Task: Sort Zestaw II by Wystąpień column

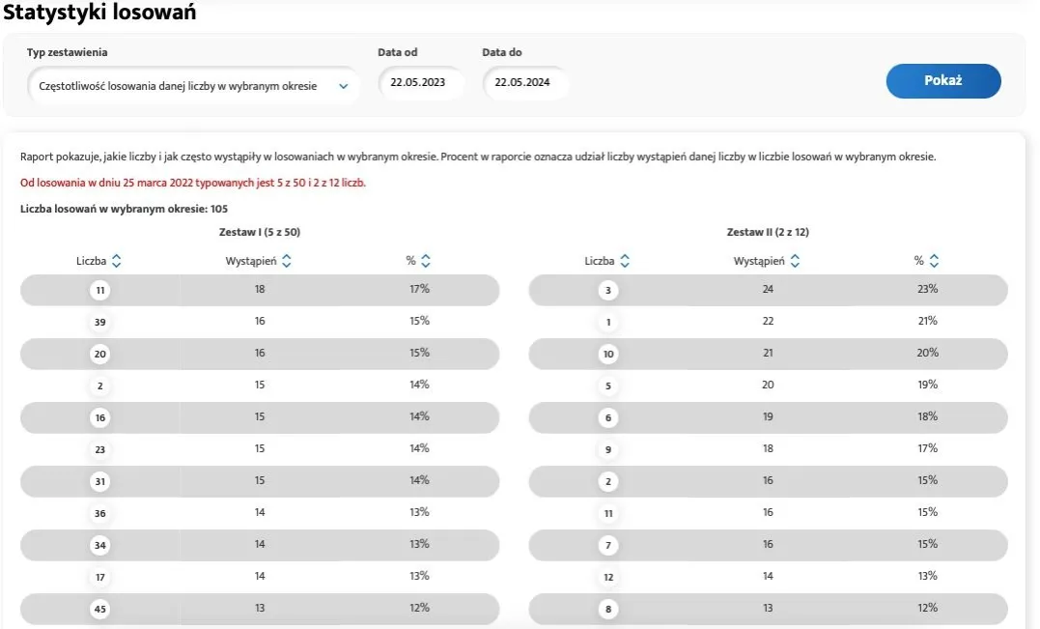Action: tap(795, 261)
